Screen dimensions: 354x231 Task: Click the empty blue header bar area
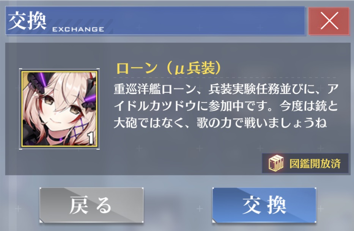point(203,21)
